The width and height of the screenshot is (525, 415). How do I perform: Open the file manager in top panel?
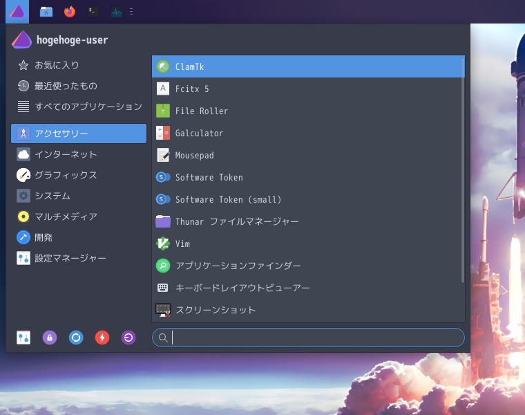coord(46,12)
